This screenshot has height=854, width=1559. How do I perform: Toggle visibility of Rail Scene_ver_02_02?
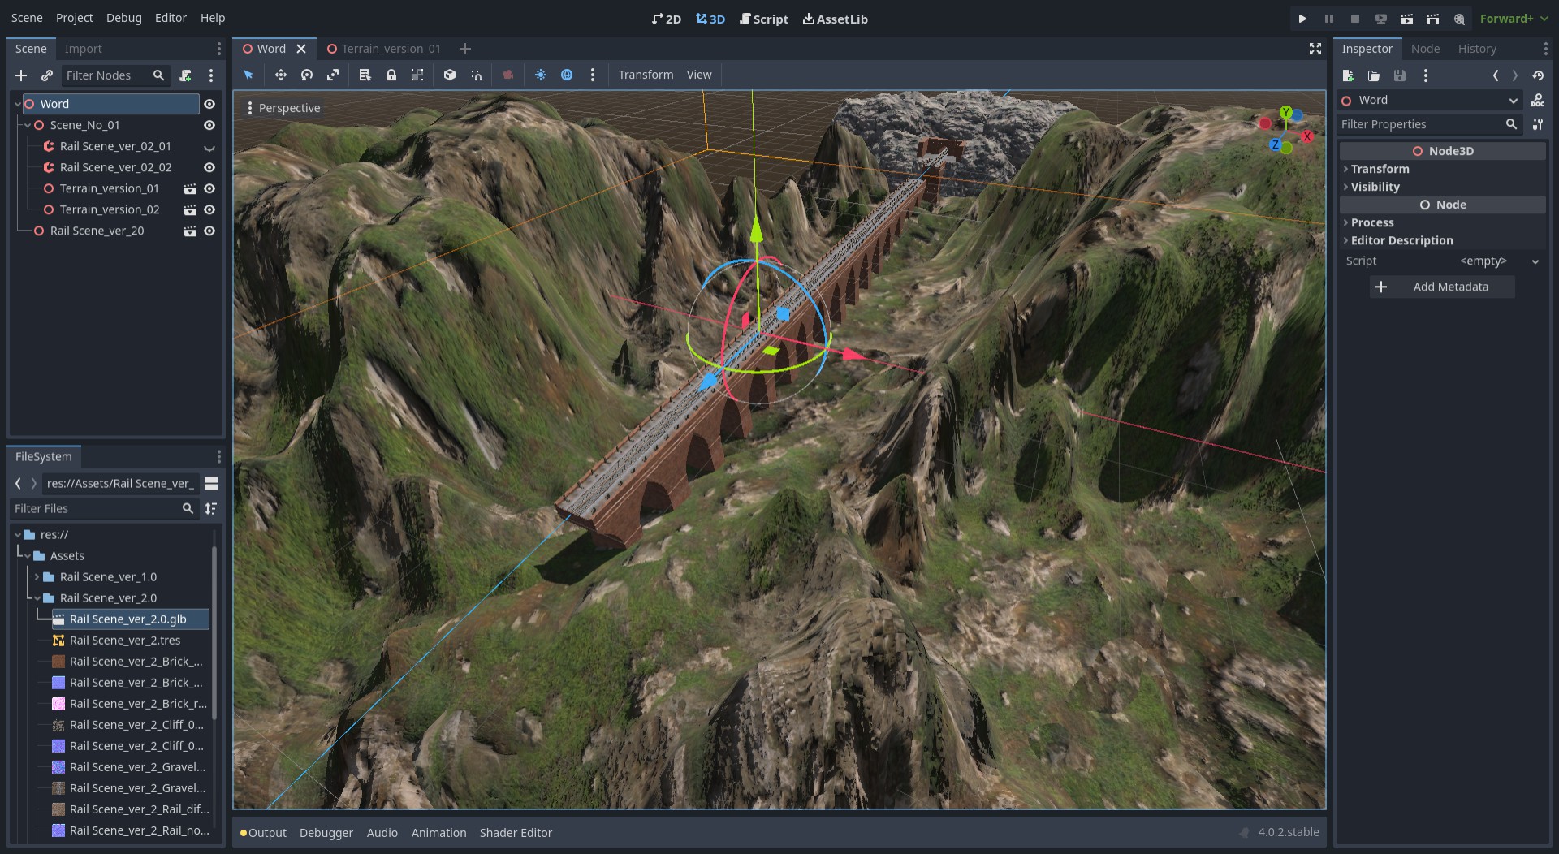209,167
